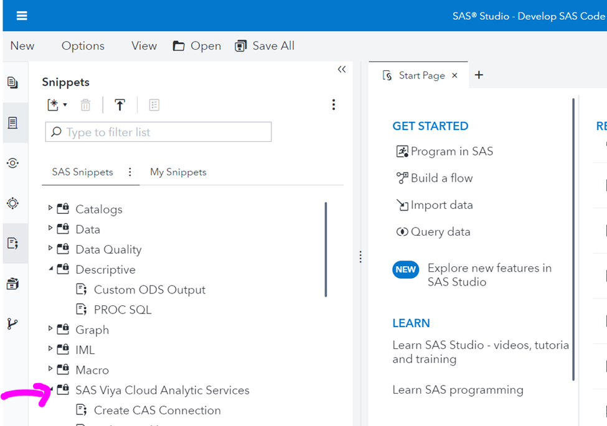Open the Snippets pane three-dot overflow menu

334,105
